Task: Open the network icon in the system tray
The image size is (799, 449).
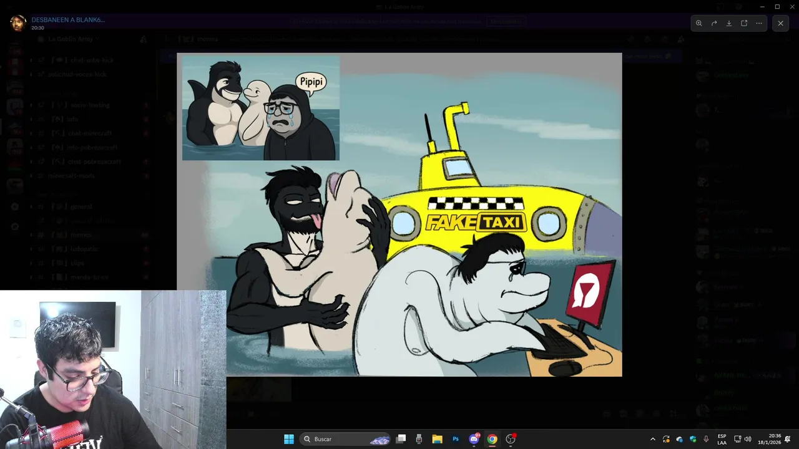Action: tap(737, 439)
